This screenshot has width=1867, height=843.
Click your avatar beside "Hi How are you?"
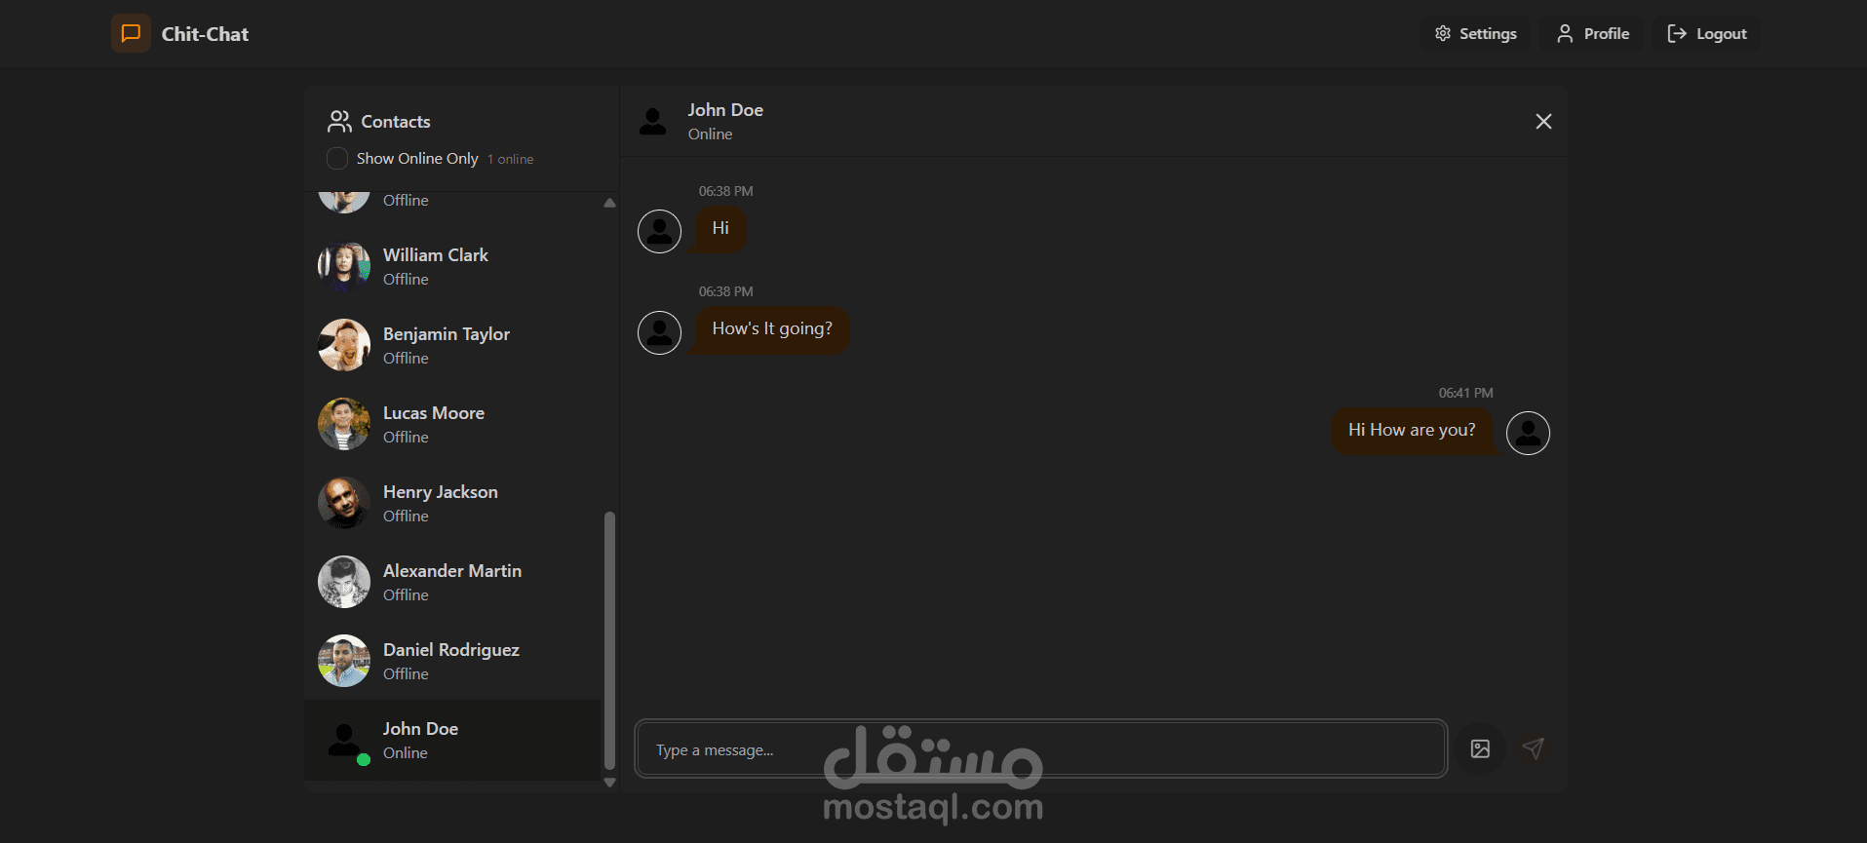click(x=1528, y=434)
